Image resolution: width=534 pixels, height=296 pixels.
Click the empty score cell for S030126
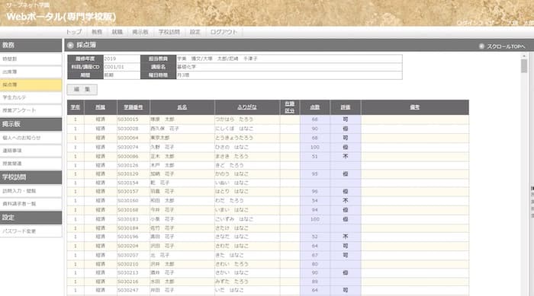click(314, 165)
